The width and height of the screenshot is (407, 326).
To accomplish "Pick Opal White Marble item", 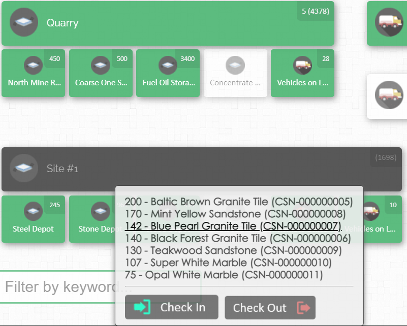I will pyautogui.click(x=224, y=275).
